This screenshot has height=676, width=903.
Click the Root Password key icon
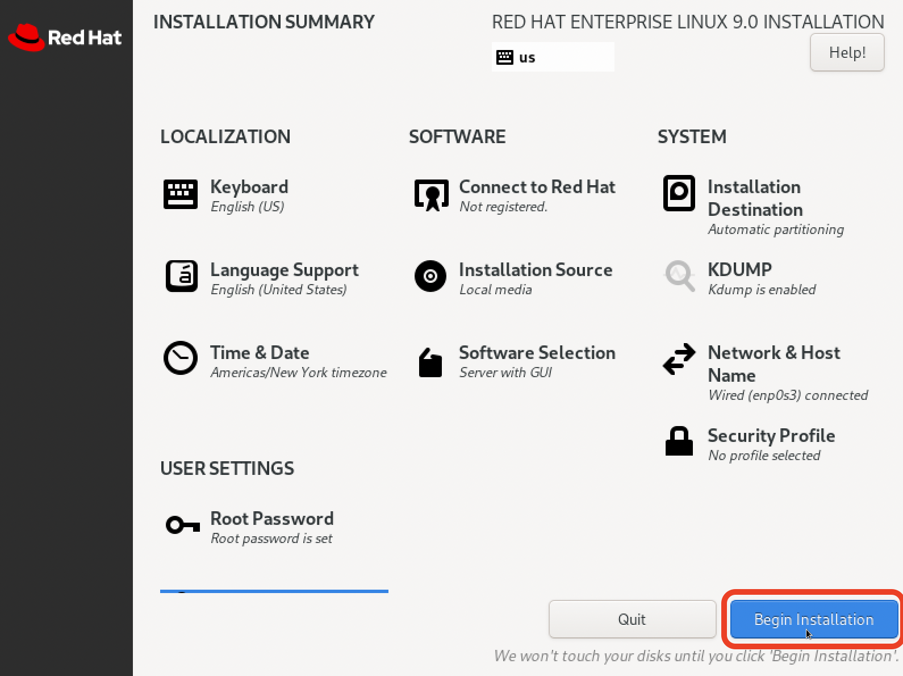coord(182,525)
